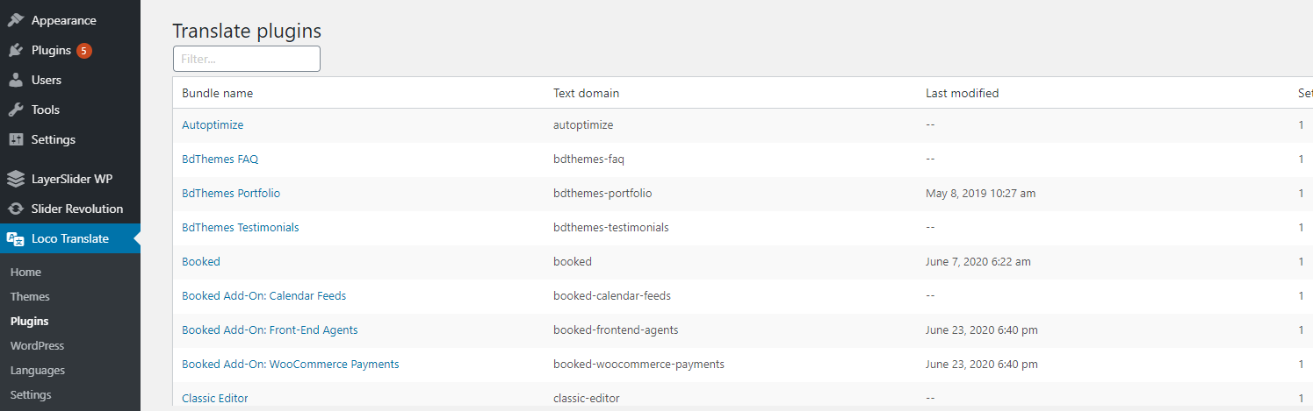The height and width of the screenshot is (411, 1313).
Task: Click the Plugins plug icon
Action: (16, 50)
